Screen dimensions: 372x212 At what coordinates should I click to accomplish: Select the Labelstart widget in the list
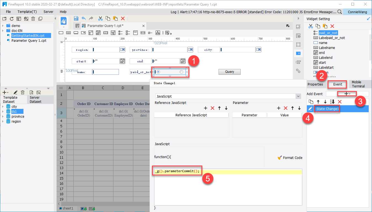click(326, 67)
